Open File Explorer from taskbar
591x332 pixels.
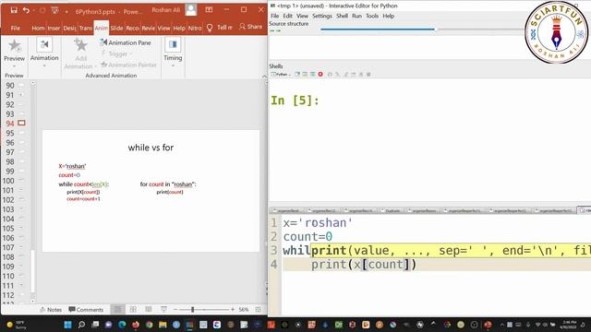pos(163,325)
